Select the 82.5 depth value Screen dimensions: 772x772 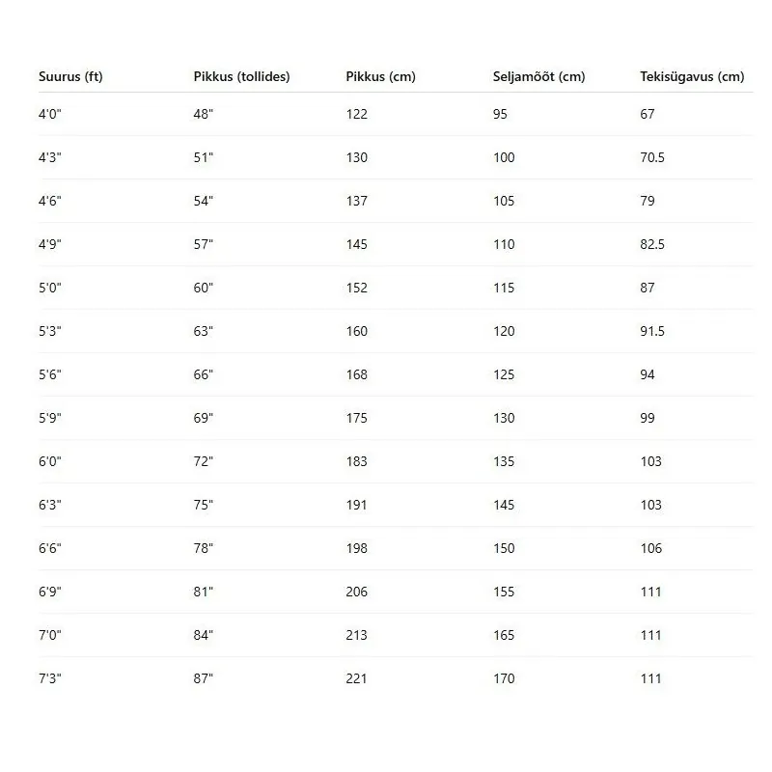pos(652,244)
